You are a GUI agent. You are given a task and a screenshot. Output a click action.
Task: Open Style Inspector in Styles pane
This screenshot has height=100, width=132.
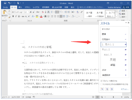(107, 89)
